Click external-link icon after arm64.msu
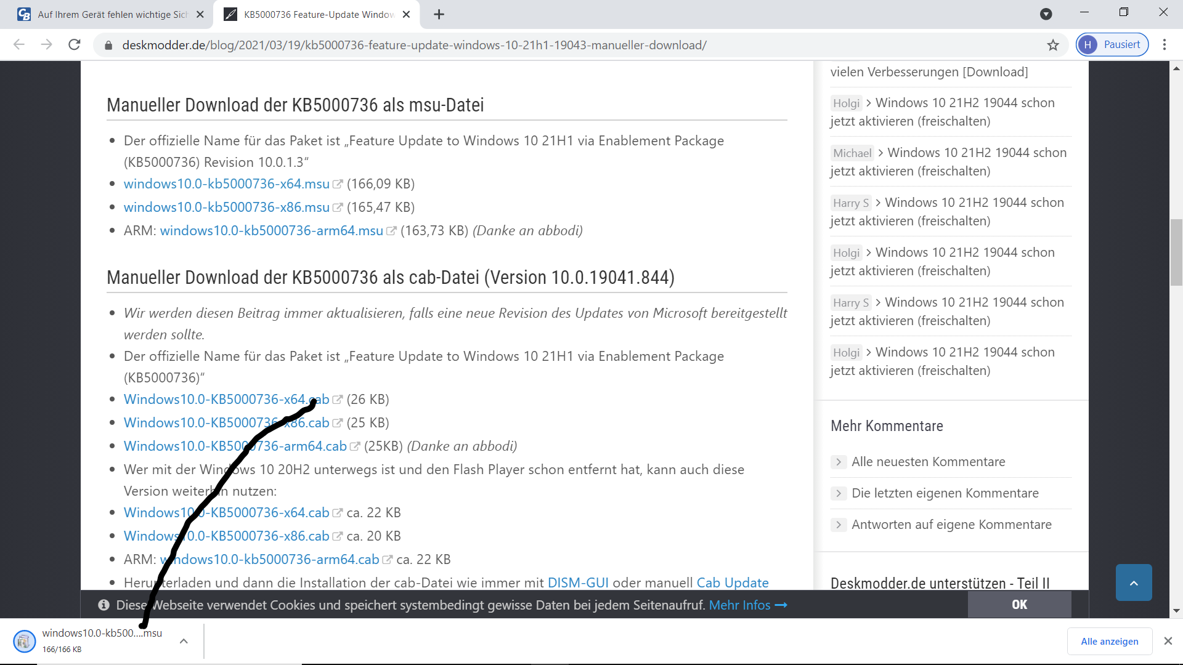Screen dimensions: 1183x665 pyautogui.click(x=391, y=231)
